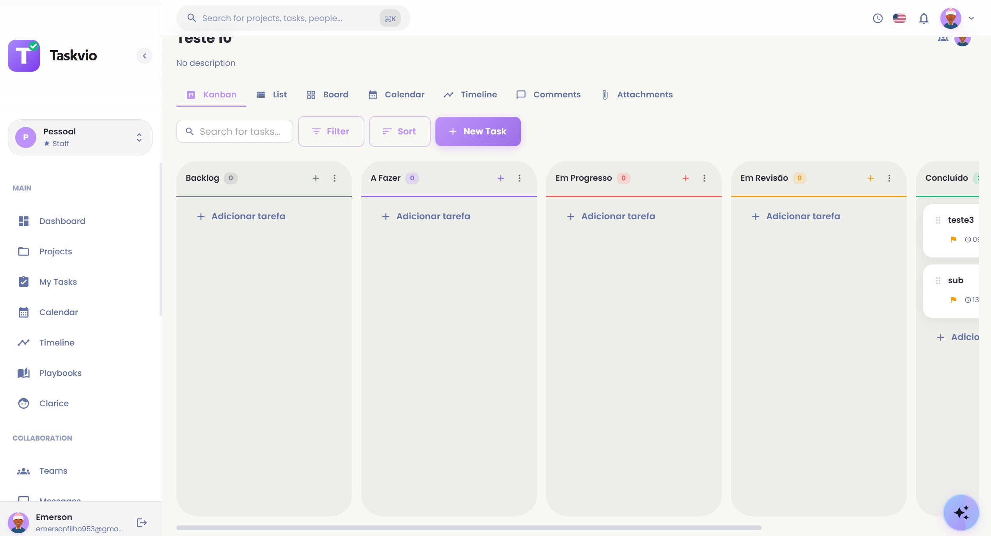Open My Tasks in the sidebar

(x=58, y=282)
